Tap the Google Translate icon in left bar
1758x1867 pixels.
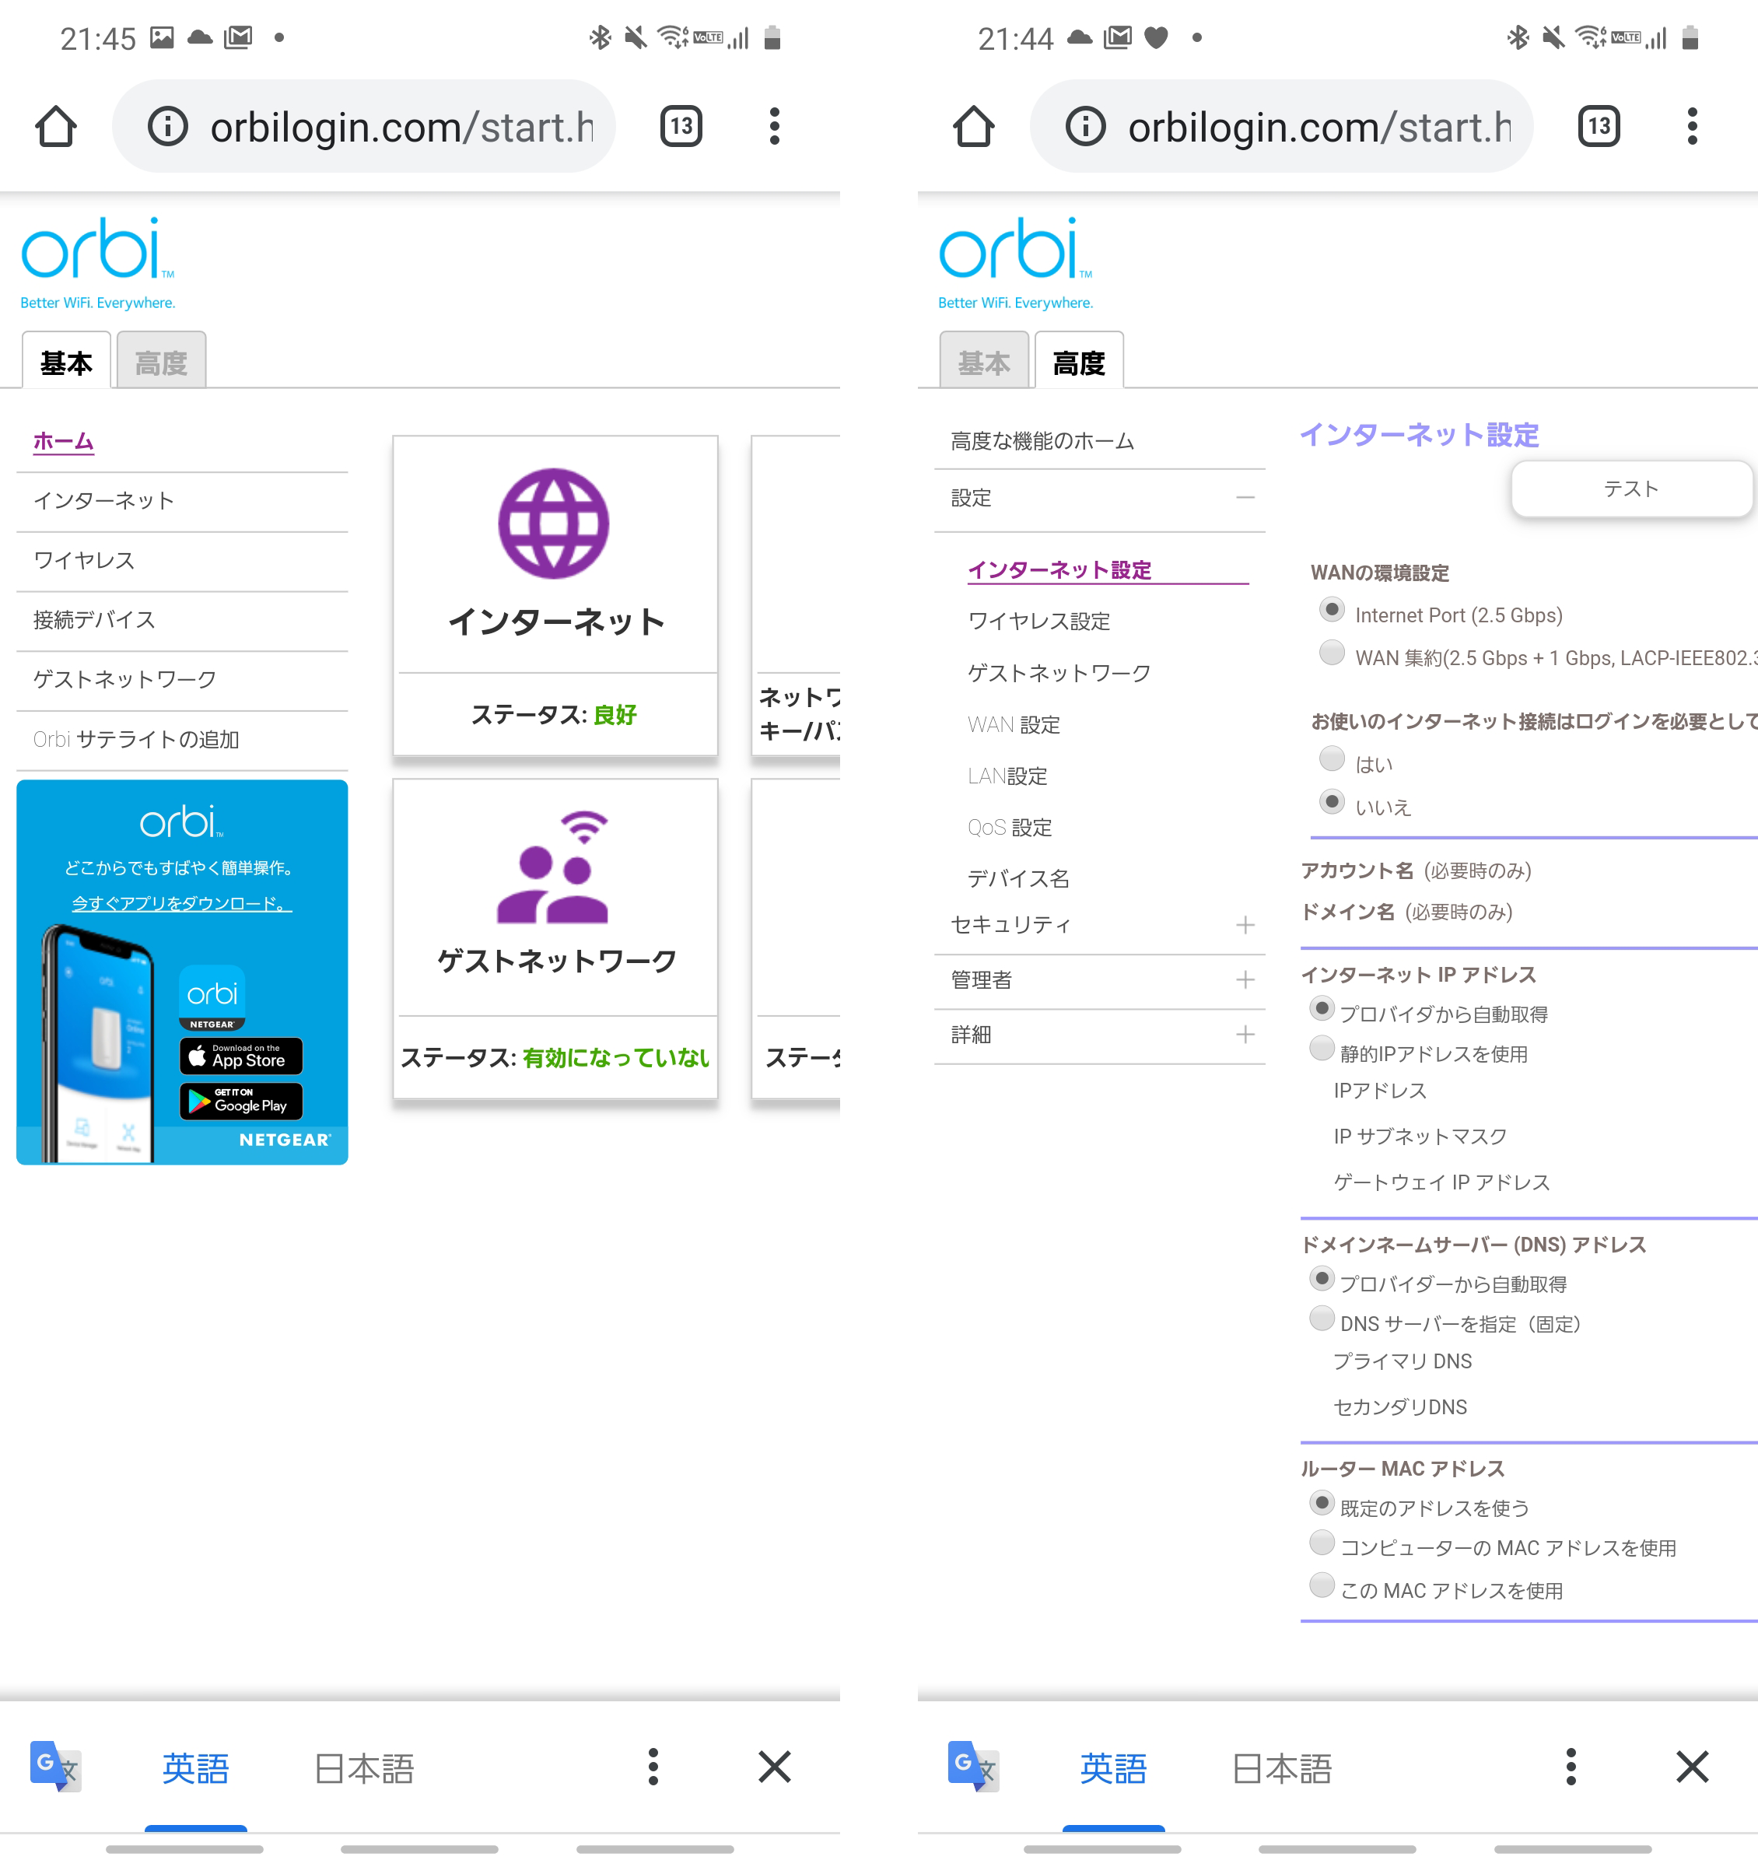(x=54, y=1767)
